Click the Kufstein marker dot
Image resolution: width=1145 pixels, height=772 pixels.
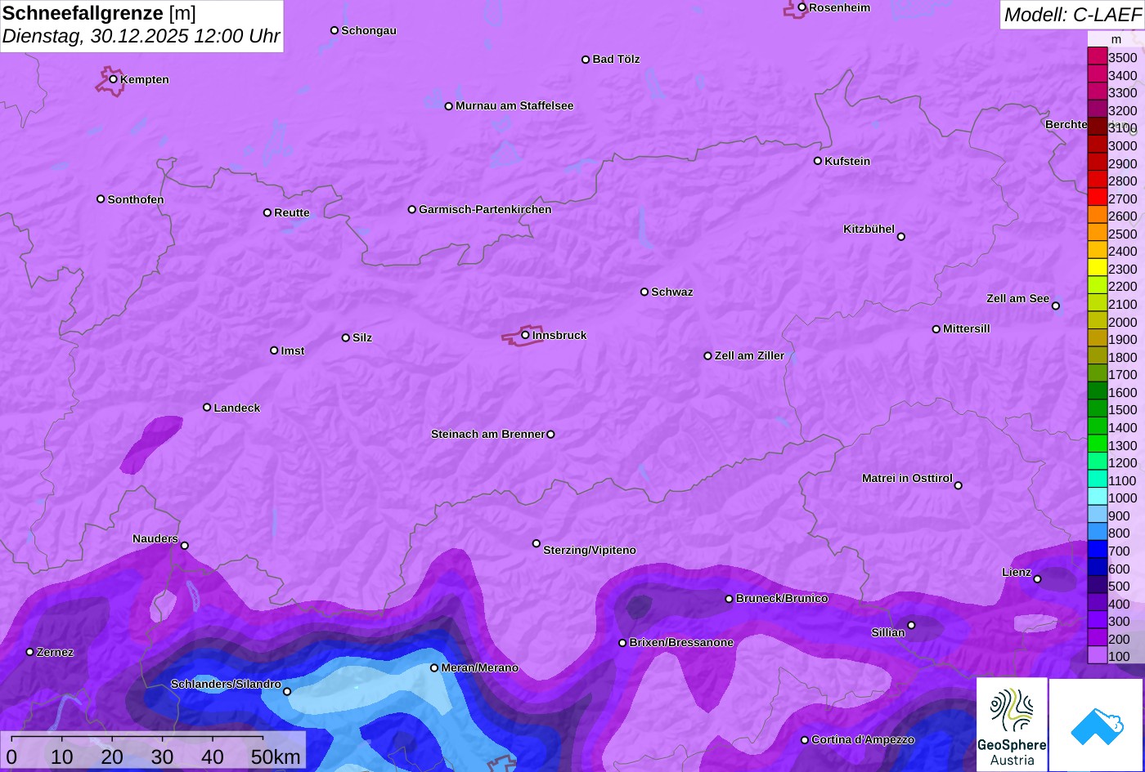[818, 161]
